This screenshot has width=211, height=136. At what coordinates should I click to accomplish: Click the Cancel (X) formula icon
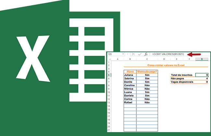tap(133, 54)
